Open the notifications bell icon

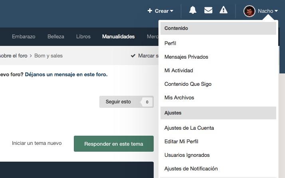point(193,10)
